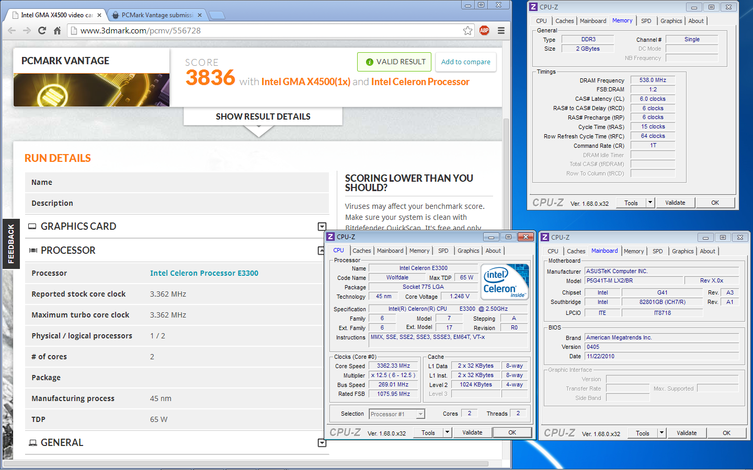Open Mainboard tab in top CPU-Z window

point(593,21)
